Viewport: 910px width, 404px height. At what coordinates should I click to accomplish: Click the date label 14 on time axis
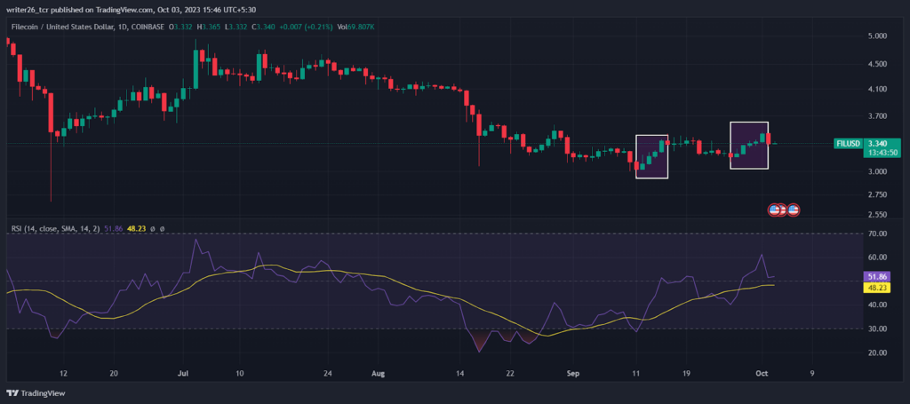pyautogui.click(x=461, y=373)
